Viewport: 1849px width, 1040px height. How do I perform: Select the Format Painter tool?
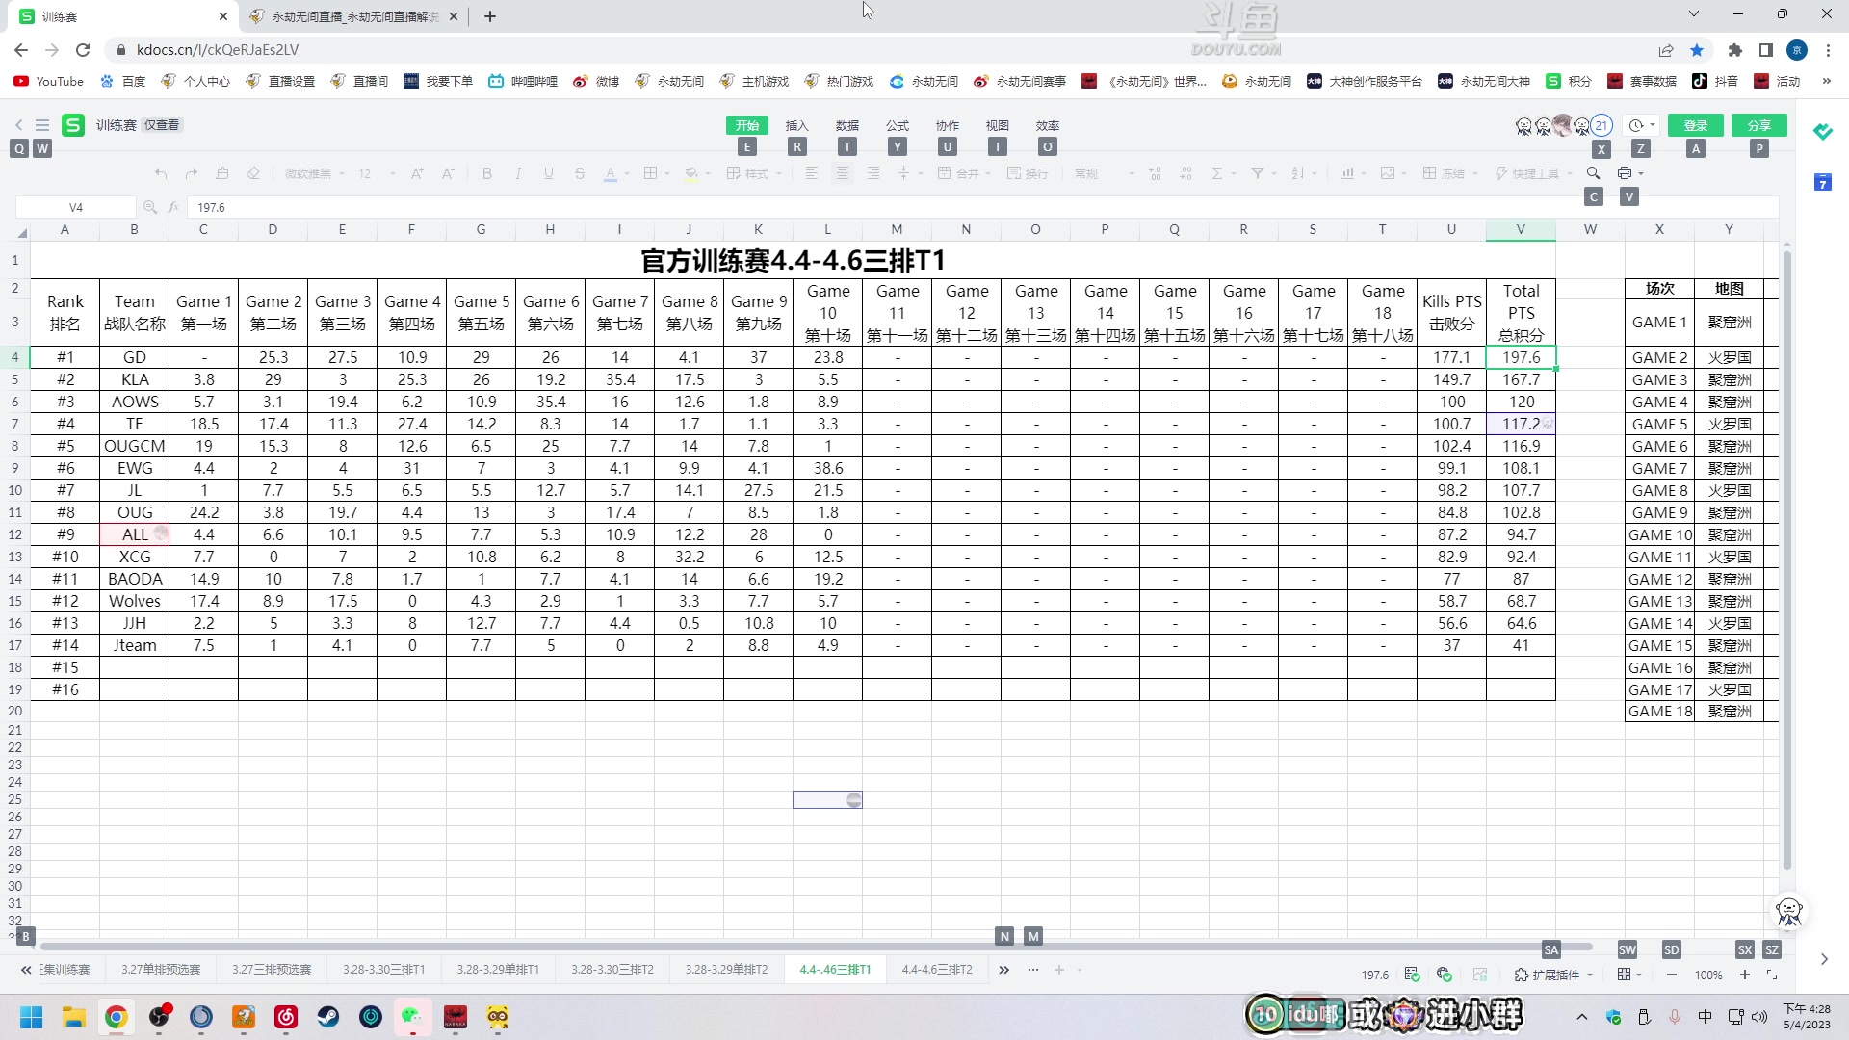coord(222,174)
